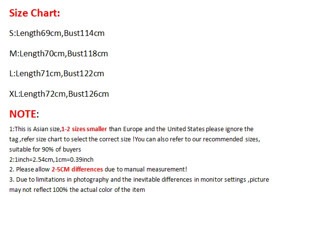
Task: Click the L size row 'Length71cm,Bust122cm'
Action: click(57, 74)
